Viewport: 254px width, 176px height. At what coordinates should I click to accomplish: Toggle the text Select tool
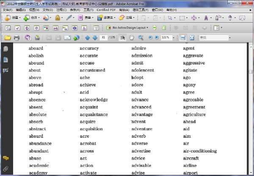point(122,38)
